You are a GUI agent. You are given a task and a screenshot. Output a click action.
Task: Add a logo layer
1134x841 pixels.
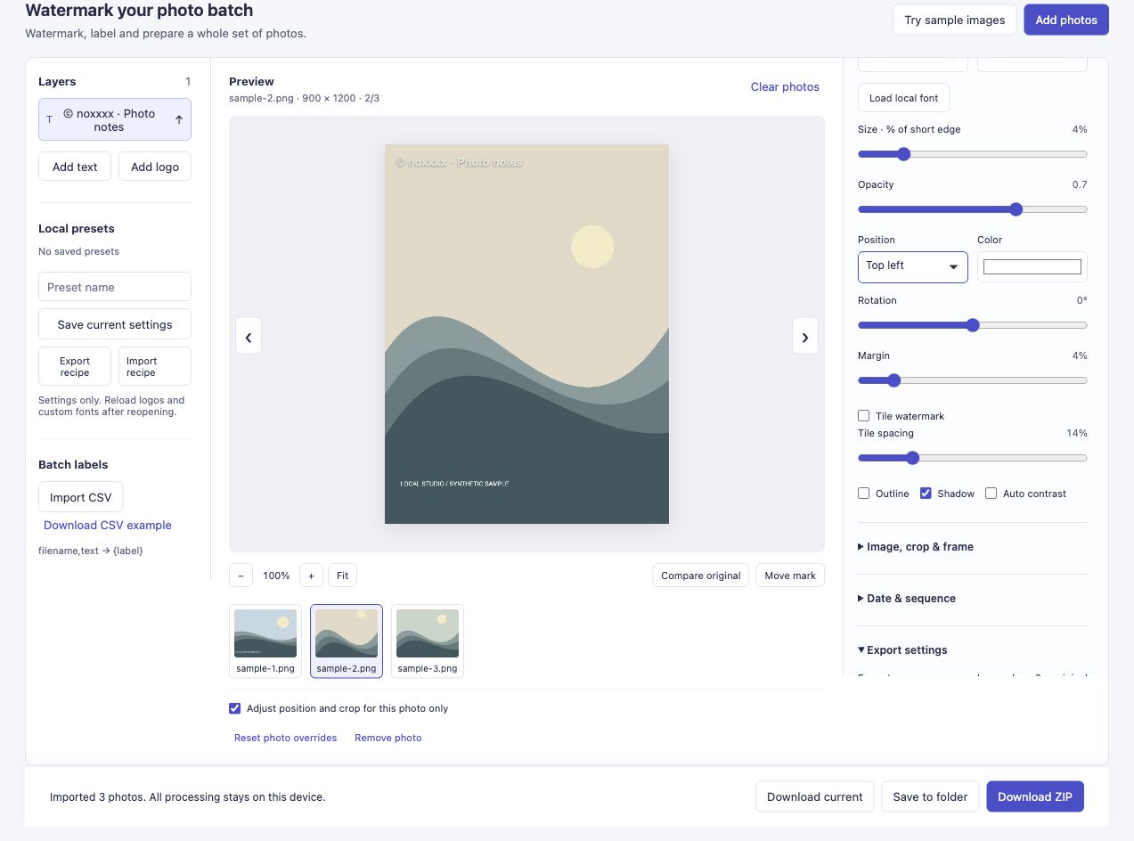click(x=155, y=167)
